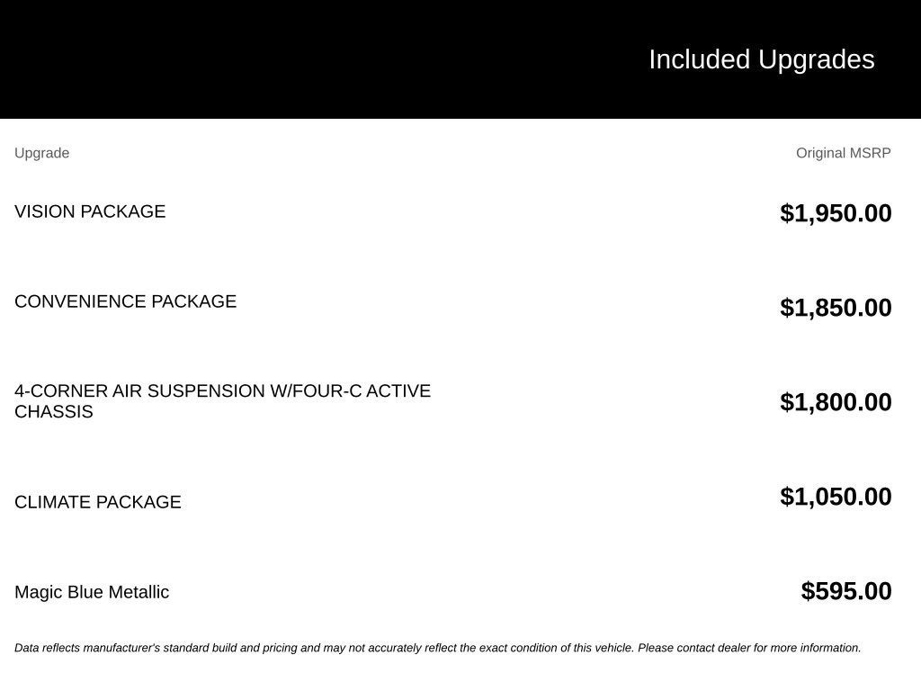This screenshot has height=691, width=921.
Task: Click the $1,950.00 Vision Package price
Action: tap(836, 213)
